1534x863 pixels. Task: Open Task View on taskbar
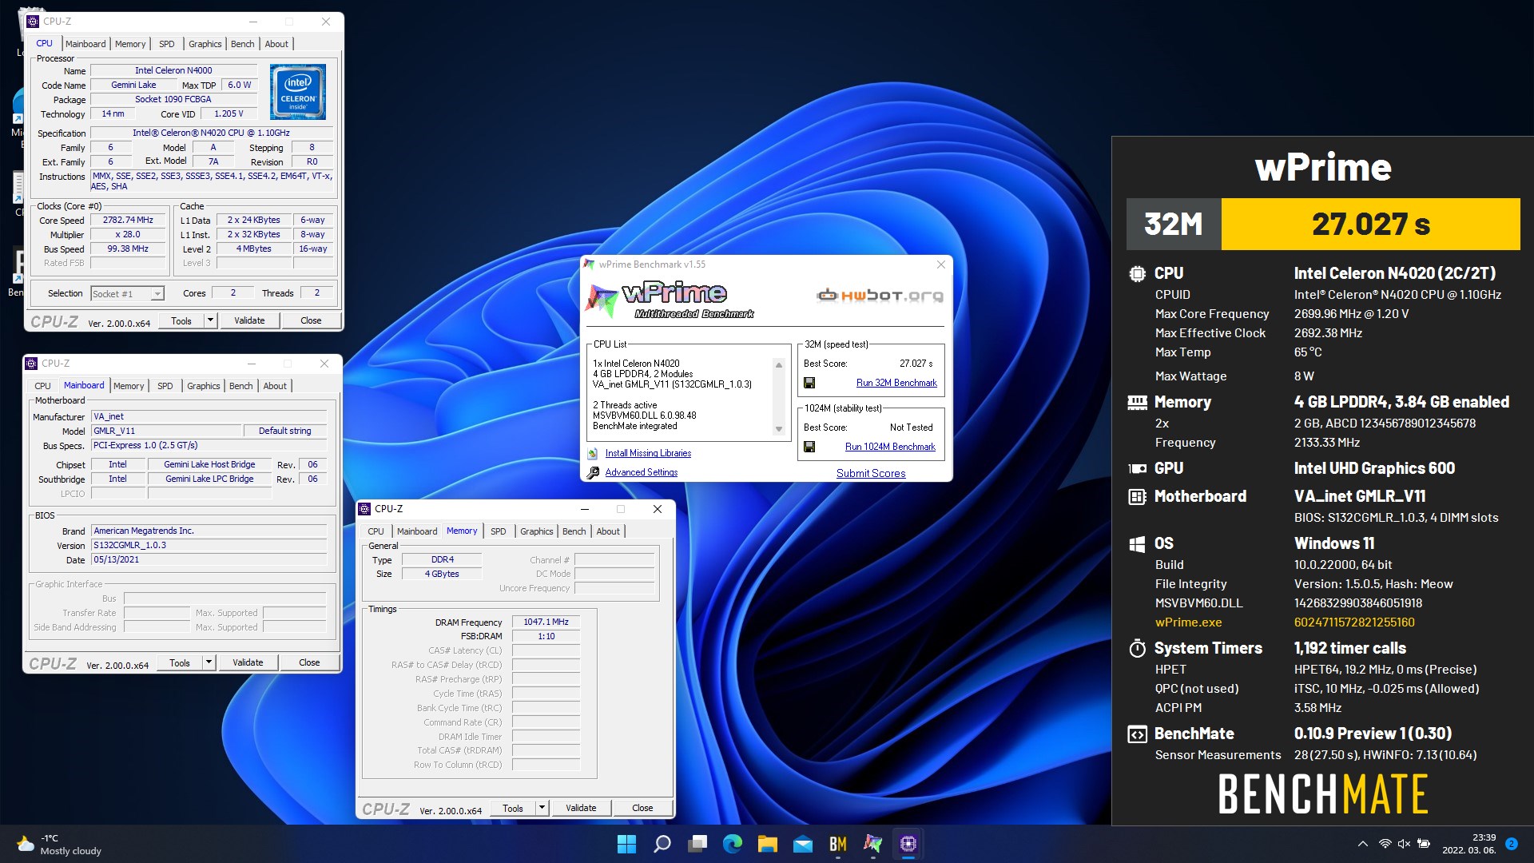pyautogui.click(x=697, y=844)
